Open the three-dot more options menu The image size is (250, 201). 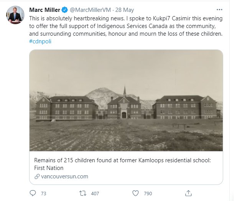pyautogui.click(x=219, y=10)
